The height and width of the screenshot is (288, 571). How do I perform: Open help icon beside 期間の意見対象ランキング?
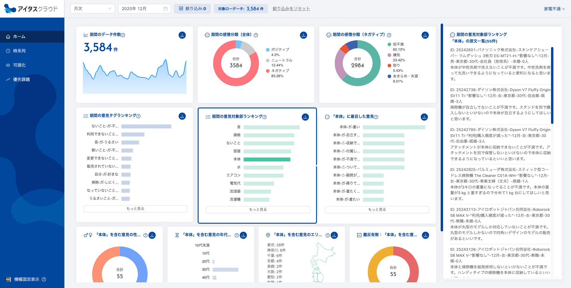264,117
